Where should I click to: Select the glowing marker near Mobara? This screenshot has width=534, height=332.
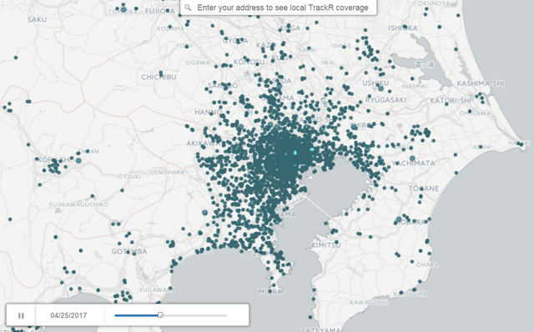tap(399, 219)
